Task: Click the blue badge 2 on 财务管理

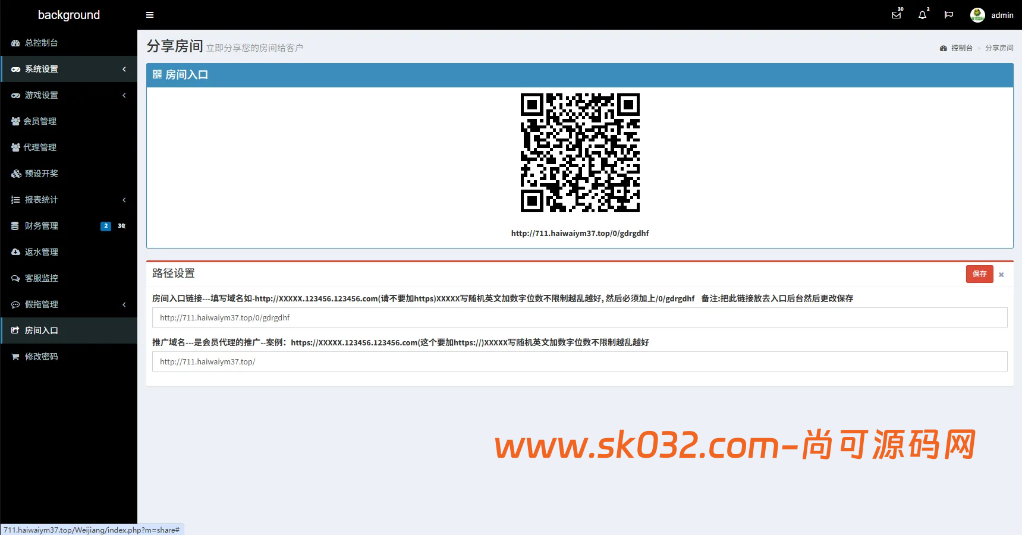Action: click(x=106, y=226)
